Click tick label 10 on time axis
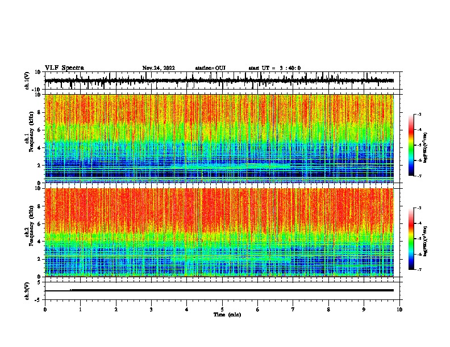The image size is (450, 347). click(399, 309)
